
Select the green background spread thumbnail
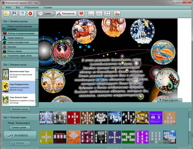[128, 137]
